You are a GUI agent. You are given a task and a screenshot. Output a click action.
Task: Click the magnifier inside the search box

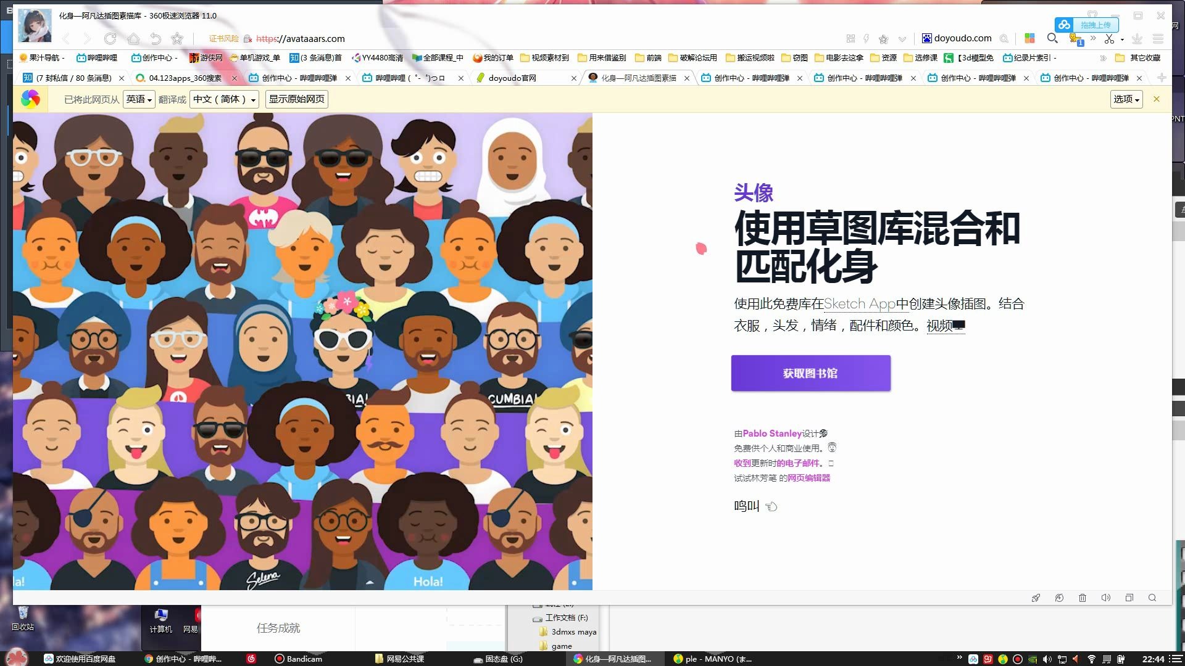(1004, 38)
